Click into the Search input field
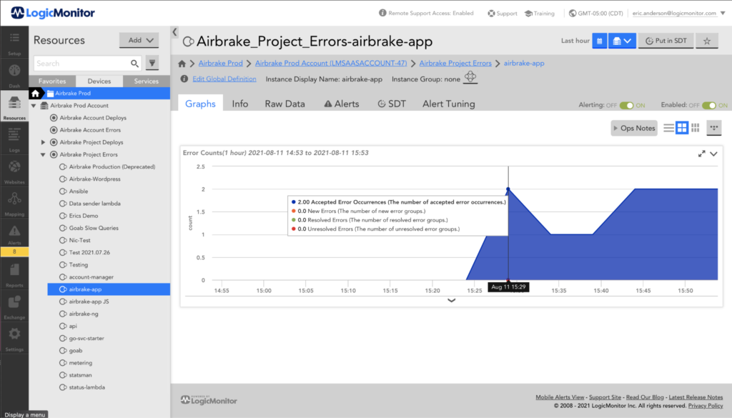 tap(82, 64)
